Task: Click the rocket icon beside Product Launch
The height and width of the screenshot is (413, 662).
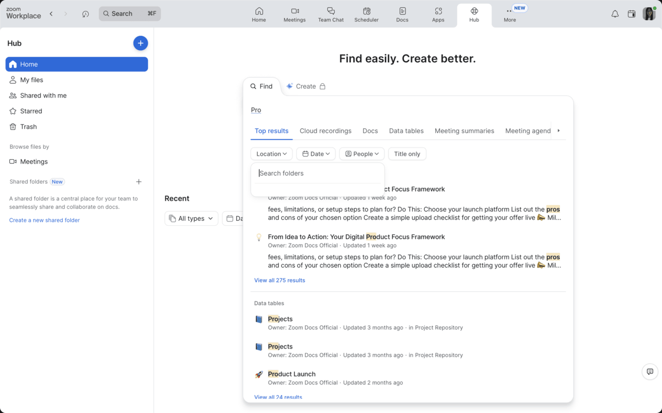Action: 259,374
